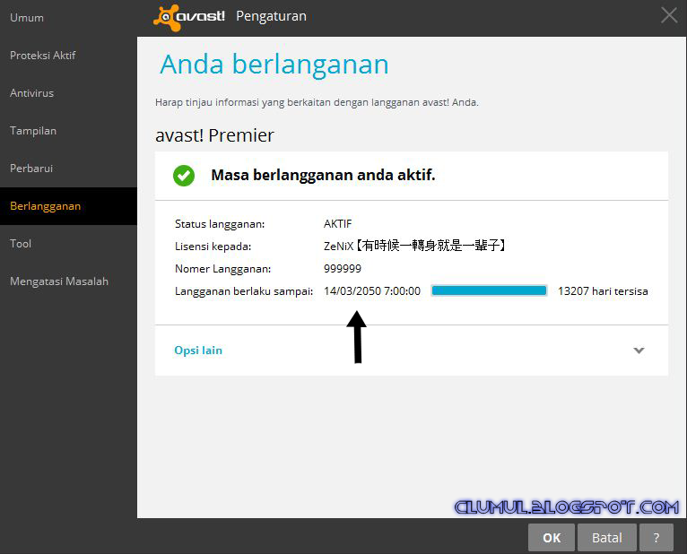Click the green active checkmark icon

tap(184, 176)
